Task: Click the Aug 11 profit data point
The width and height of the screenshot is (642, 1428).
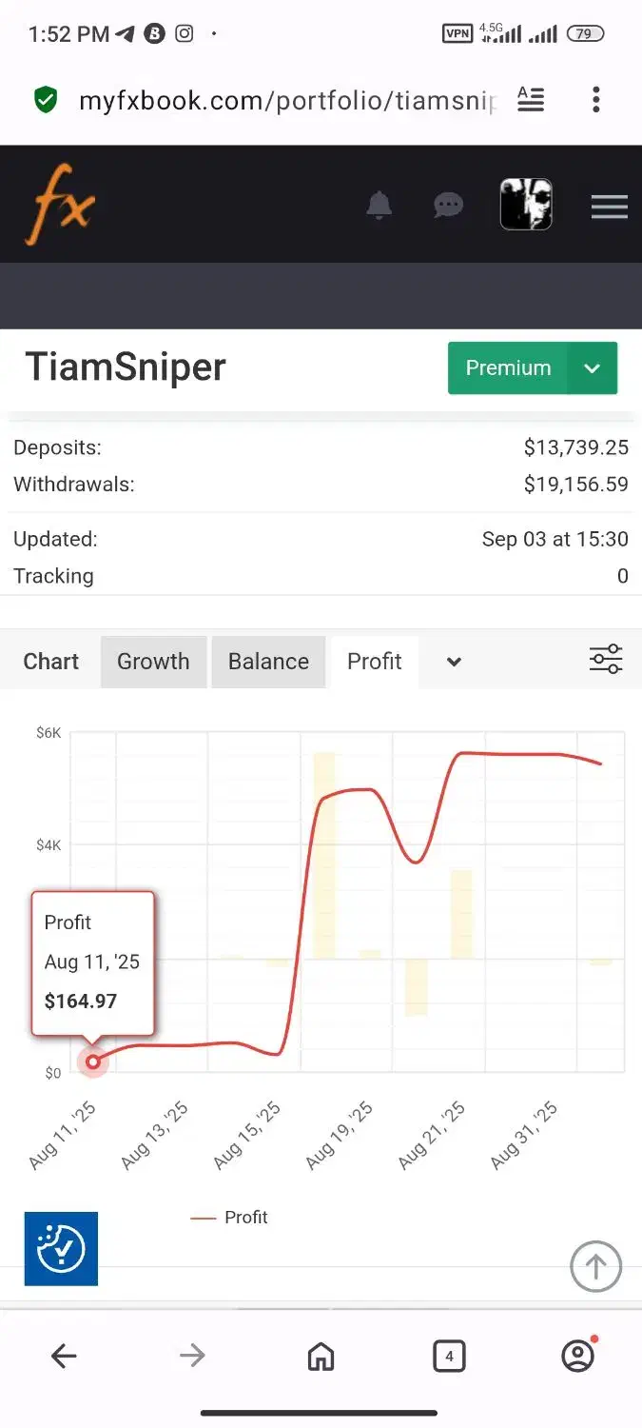Action: (93, 1061)
